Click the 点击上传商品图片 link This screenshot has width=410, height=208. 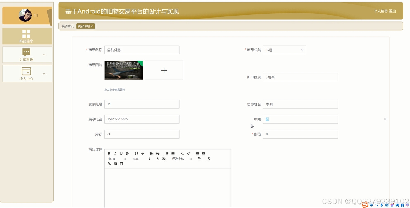115,90
